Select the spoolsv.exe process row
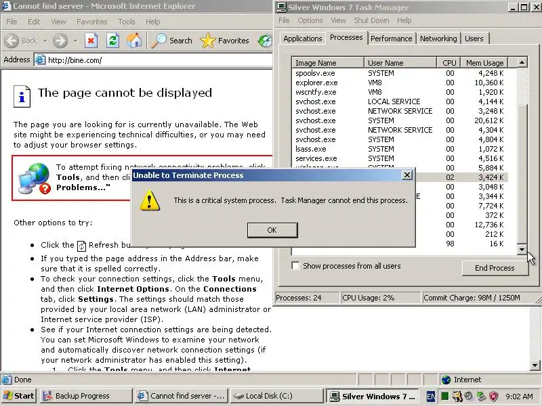 pyautogui.click(x=400, y=73)
